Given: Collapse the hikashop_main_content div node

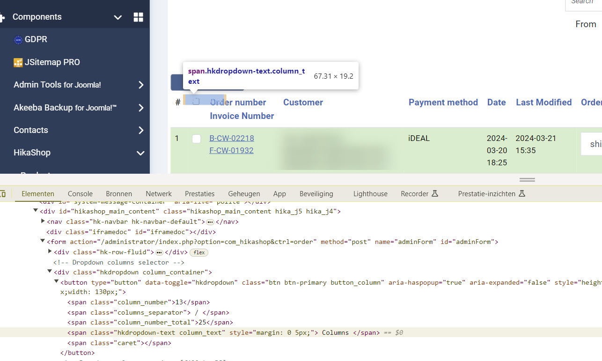Looking at the screenshot, I should pos(36,211).
